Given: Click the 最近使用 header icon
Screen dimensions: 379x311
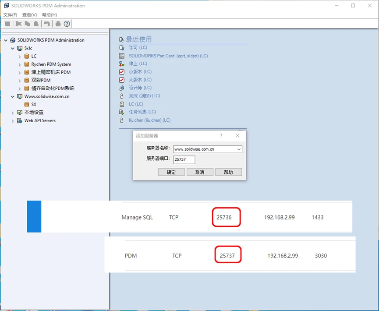Looking at the screenshot, I should pos(121,39).
